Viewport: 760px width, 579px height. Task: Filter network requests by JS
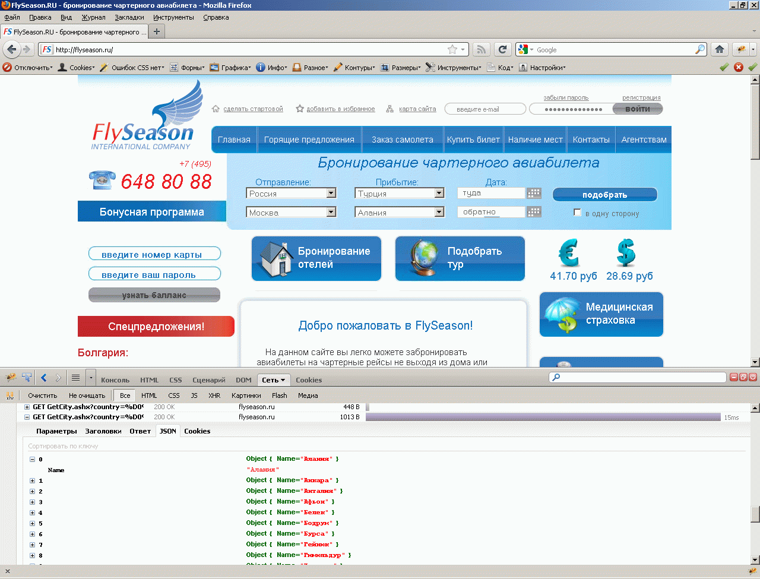pyautogui.click(x=194, y=396)
